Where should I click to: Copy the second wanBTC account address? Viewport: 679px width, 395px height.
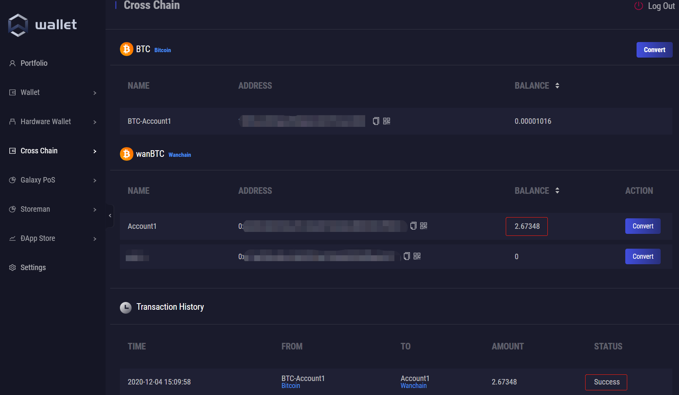click(x=406, y=256)
